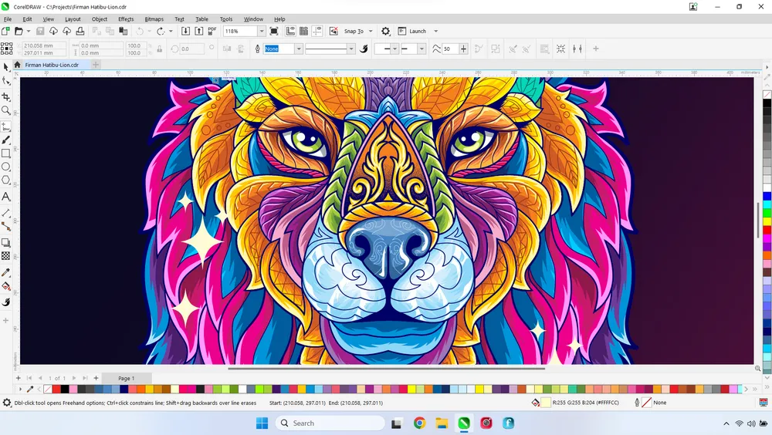
Task: Toggle guidelines visibility
Action: 317,31
